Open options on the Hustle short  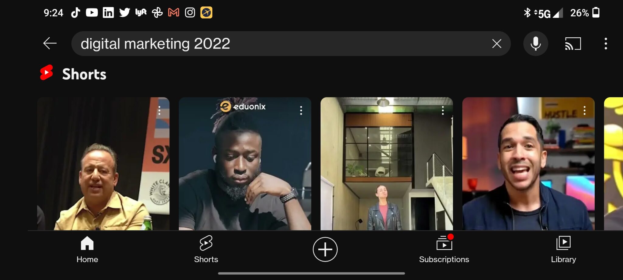(584, 110)
